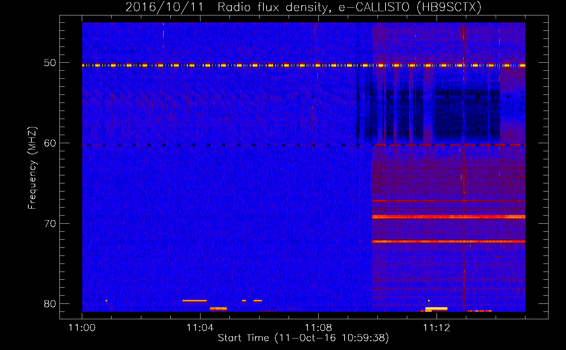Click the 'Start Time (11-Oct-16 10:59:38)' label

(303, 338)
